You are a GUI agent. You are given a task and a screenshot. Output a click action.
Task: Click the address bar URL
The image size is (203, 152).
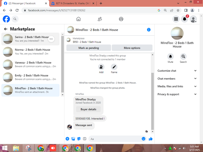56,10
